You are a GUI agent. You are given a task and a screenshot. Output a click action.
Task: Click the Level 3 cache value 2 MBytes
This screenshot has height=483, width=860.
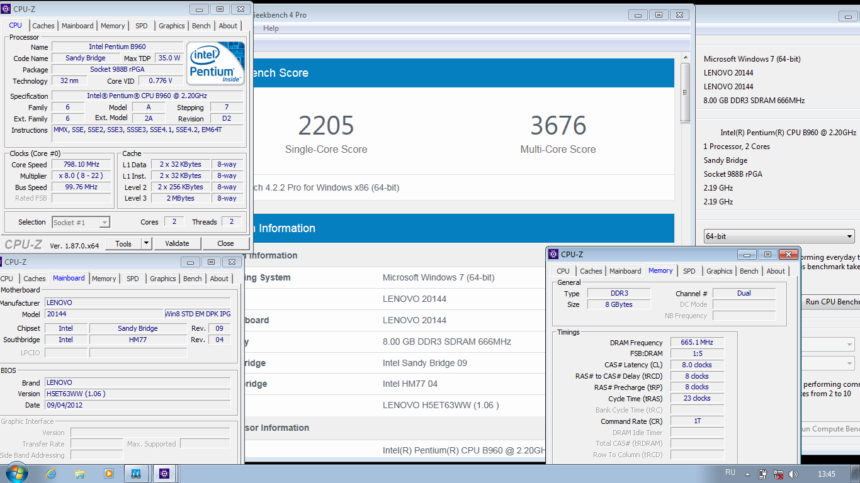tap(181, 198)
